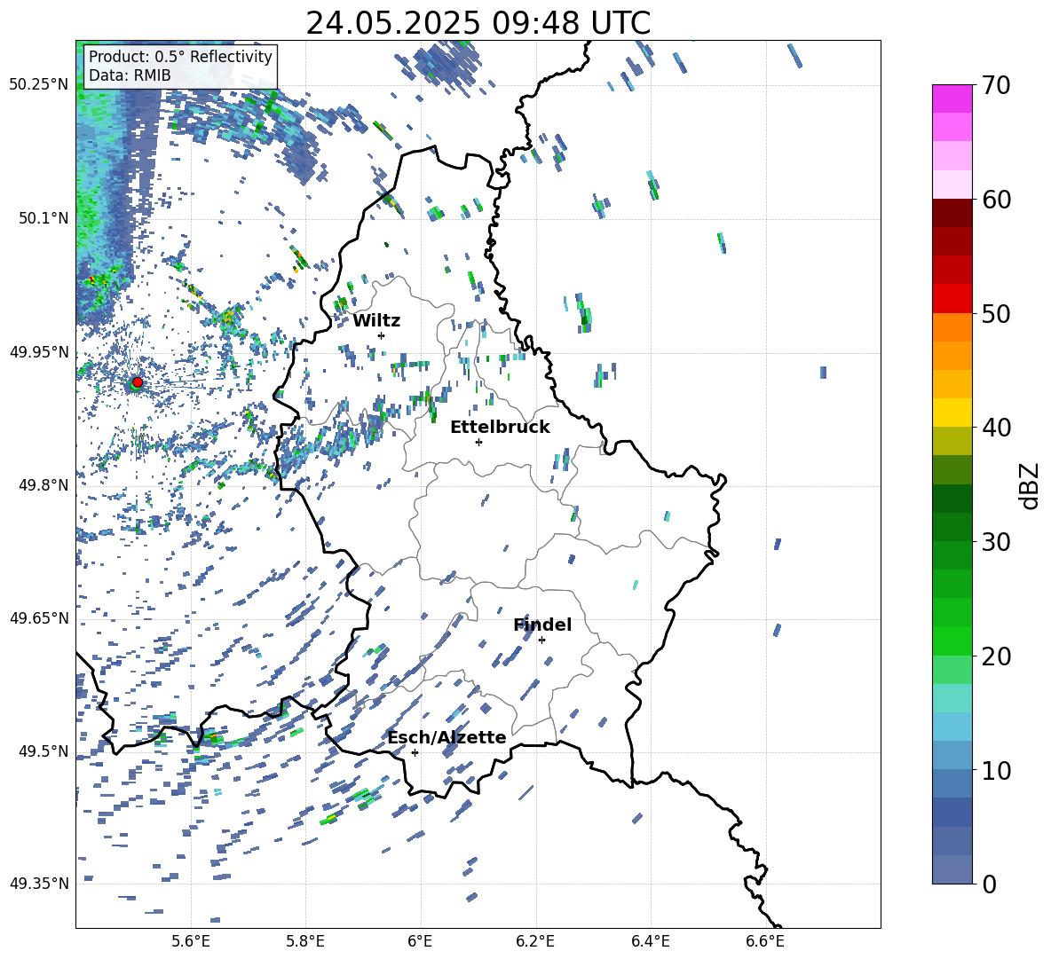The height and width of the screenshot is (959, 1051).
Task: Click the 50.25°N latitude label
Action: tap(39, 85)
